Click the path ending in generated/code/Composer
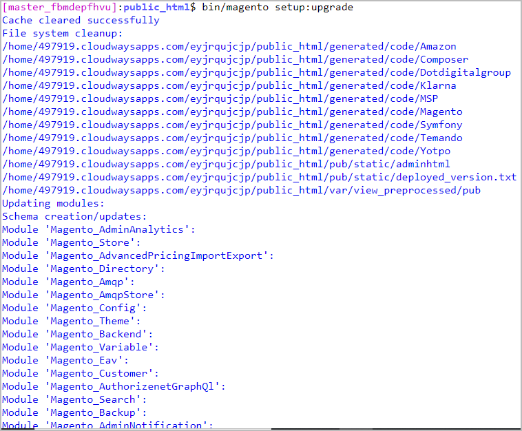This screenshot has height=431, width=522. [x=235, y=60]
